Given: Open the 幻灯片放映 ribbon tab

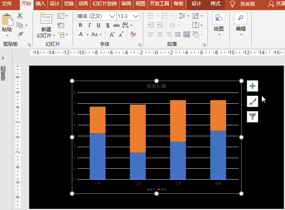Looking at the screenshot, I should pos(105,4).
